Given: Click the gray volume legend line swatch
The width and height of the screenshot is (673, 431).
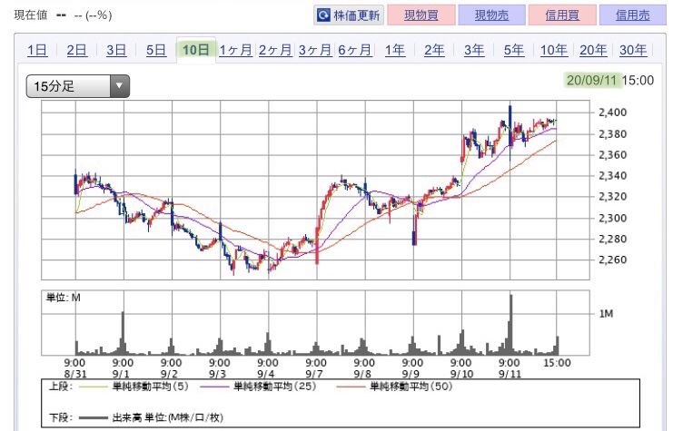Looking at the screenshot, I should 93,417.
